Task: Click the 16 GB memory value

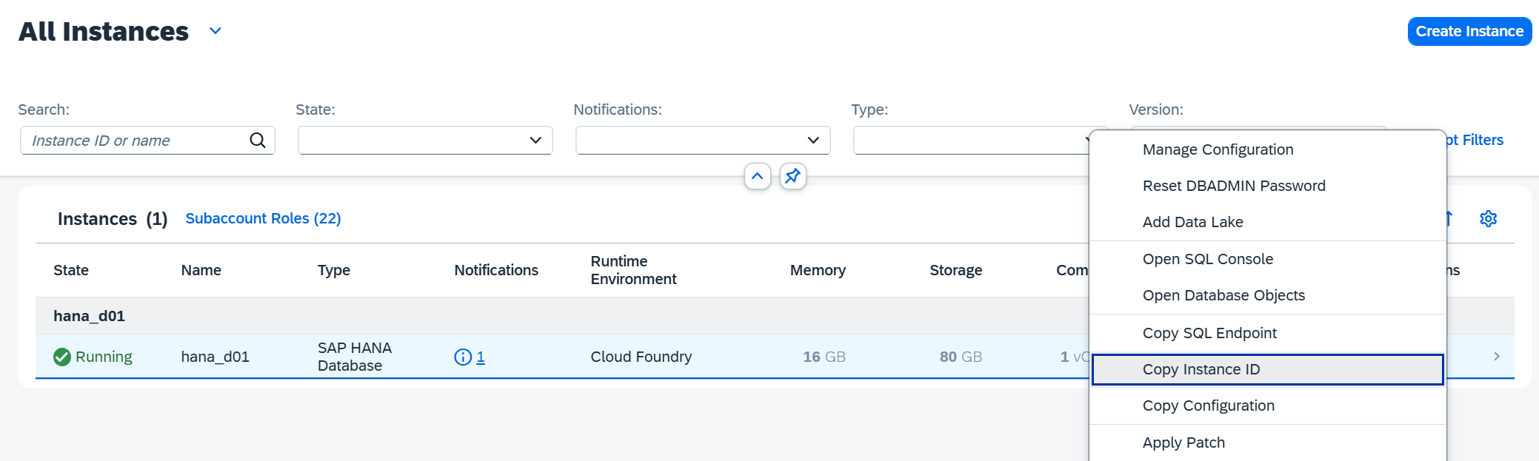Action: coord(824,357)
